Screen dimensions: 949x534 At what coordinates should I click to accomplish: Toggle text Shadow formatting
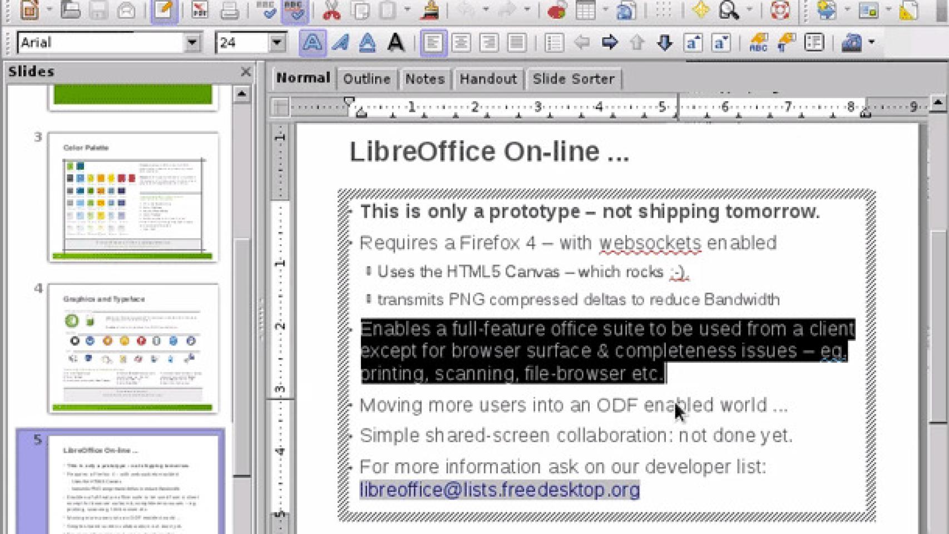(x=396, y=43)
